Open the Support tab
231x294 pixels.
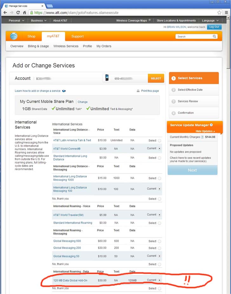click(x=77, y=36)
